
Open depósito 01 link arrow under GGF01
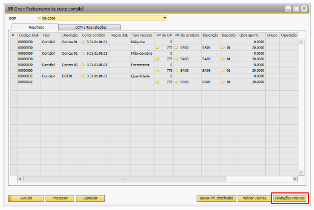[x=223, y=82]
